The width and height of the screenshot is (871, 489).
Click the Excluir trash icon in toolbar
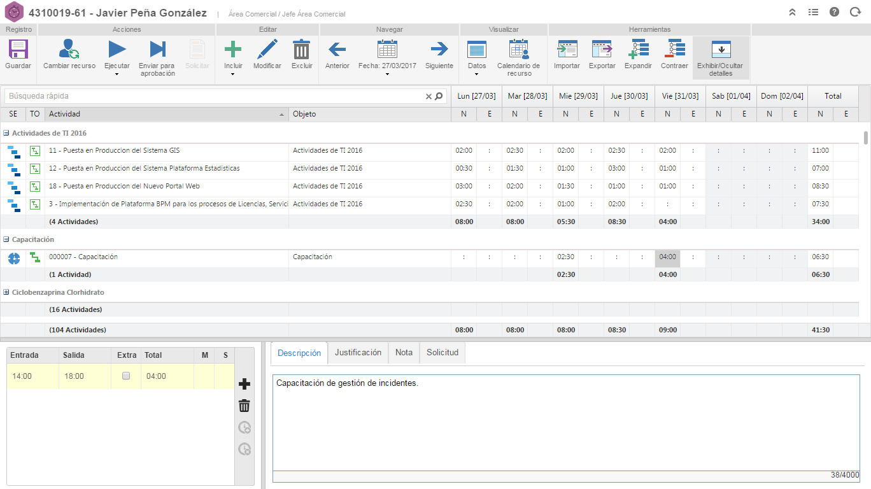pos(301,50)
